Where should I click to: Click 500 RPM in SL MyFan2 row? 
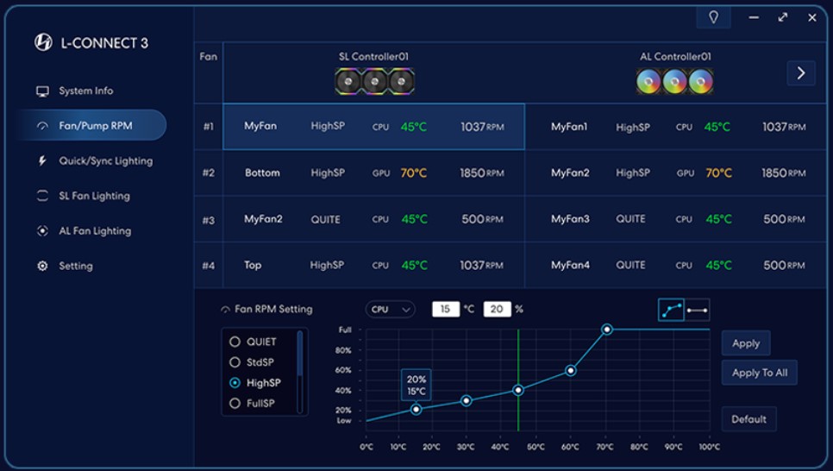coord(482,219)
